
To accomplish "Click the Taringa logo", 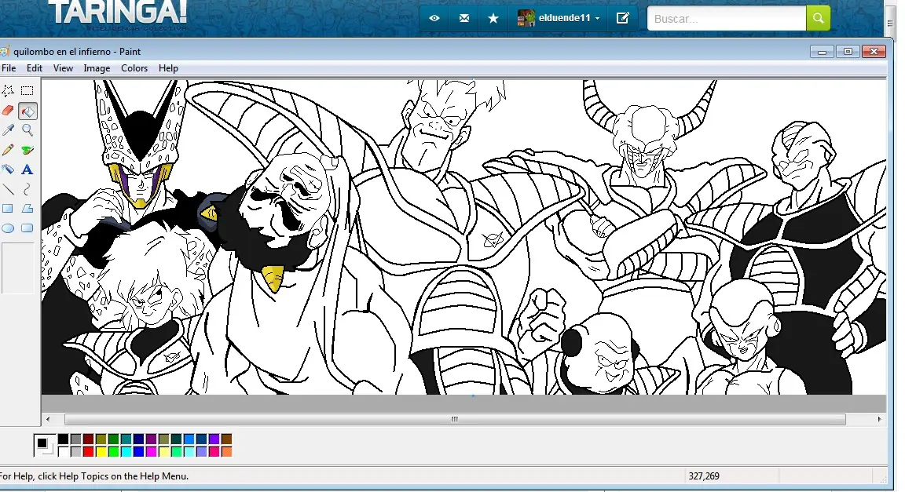I will click(x=119, y=14).
